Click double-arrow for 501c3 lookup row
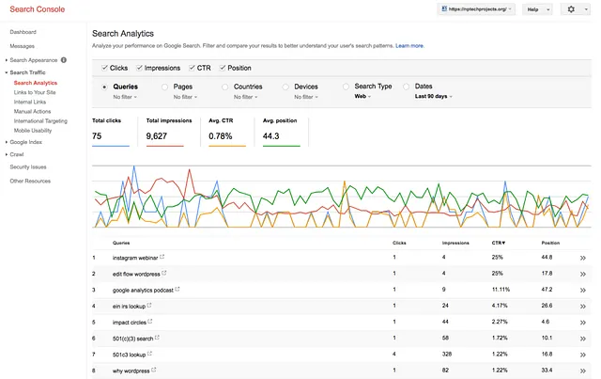The height and width of the screenshot is (379, 601). pyautogui.click(x=583, y=355)
